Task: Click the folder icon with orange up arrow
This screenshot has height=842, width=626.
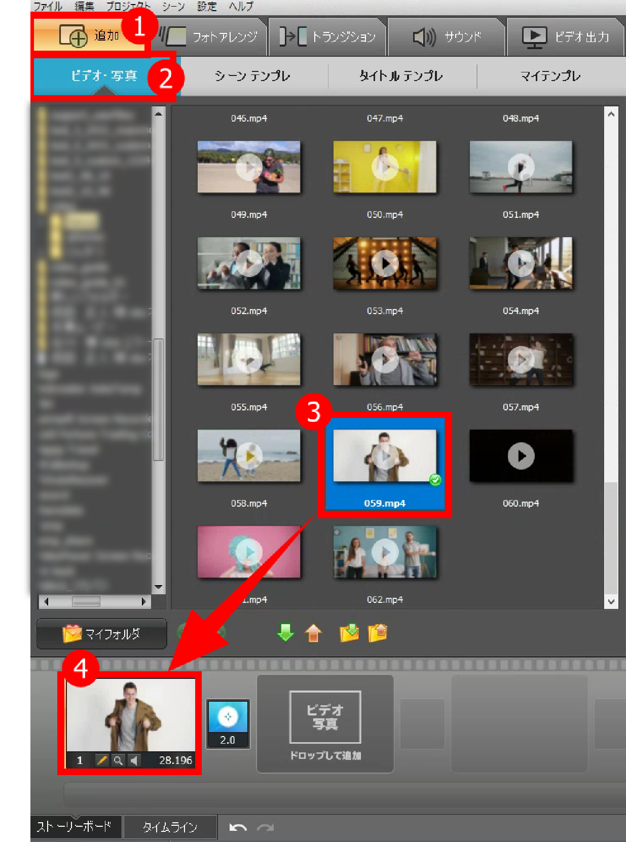Action: tap(378, 632)
